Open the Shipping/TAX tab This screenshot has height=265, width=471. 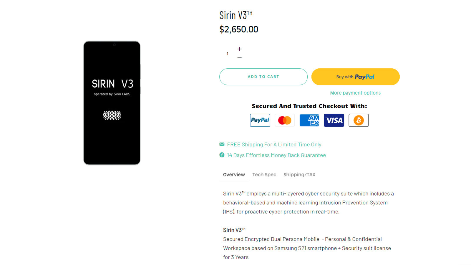(x=299, y=175)
